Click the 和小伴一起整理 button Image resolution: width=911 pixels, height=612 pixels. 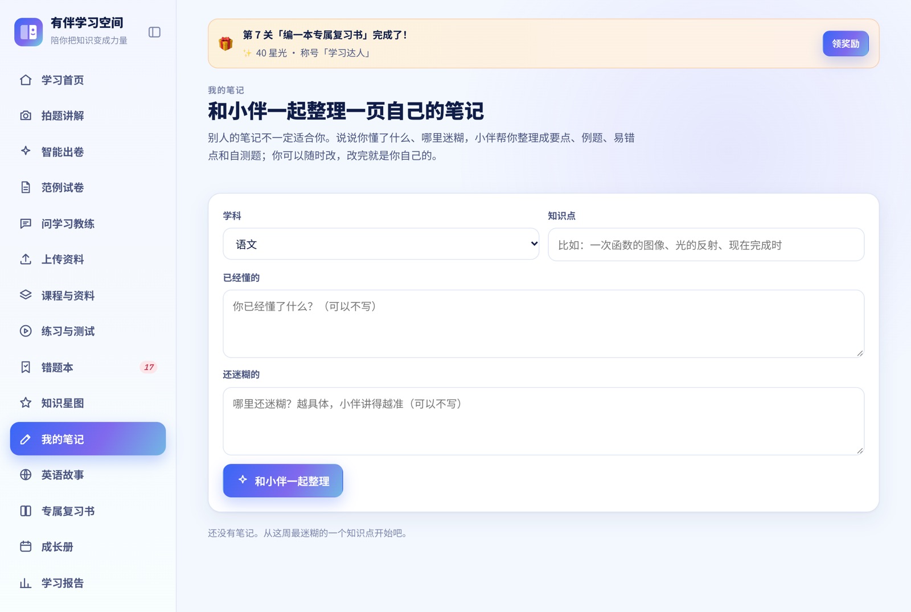coord(283,480)
